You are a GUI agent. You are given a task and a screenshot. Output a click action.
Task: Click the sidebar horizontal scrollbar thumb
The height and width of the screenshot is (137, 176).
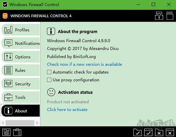[20, 123]
